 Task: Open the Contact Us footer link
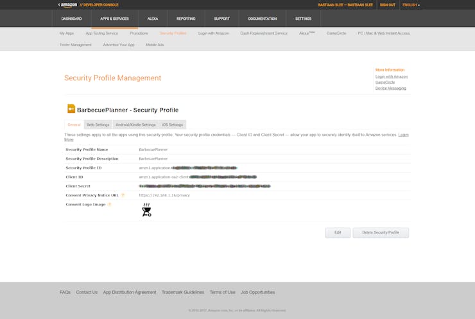point(87,292)
